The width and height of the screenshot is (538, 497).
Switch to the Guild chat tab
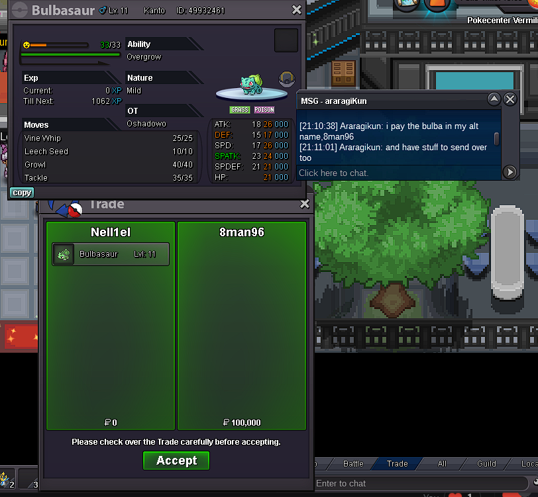(x=486, y=464)
